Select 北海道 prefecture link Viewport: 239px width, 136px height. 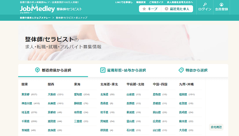pos(104,95)
